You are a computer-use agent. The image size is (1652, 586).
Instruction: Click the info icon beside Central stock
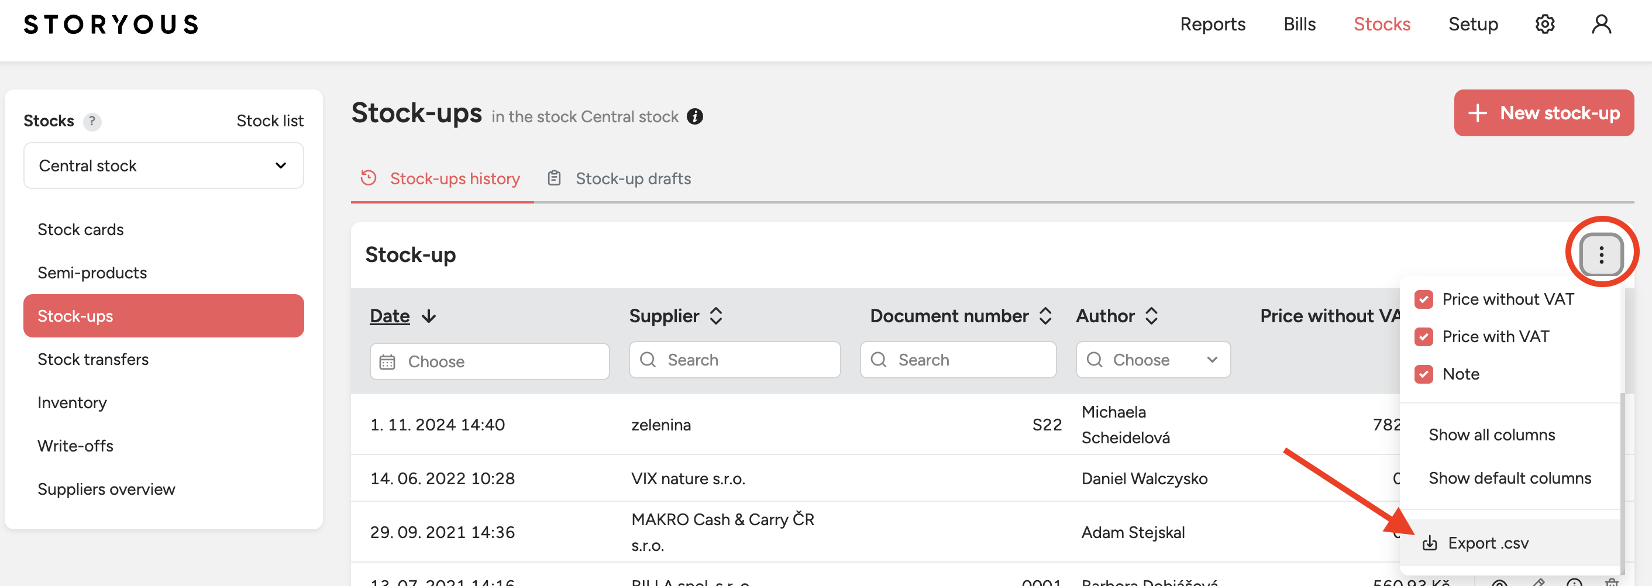(x=694, y=117)
